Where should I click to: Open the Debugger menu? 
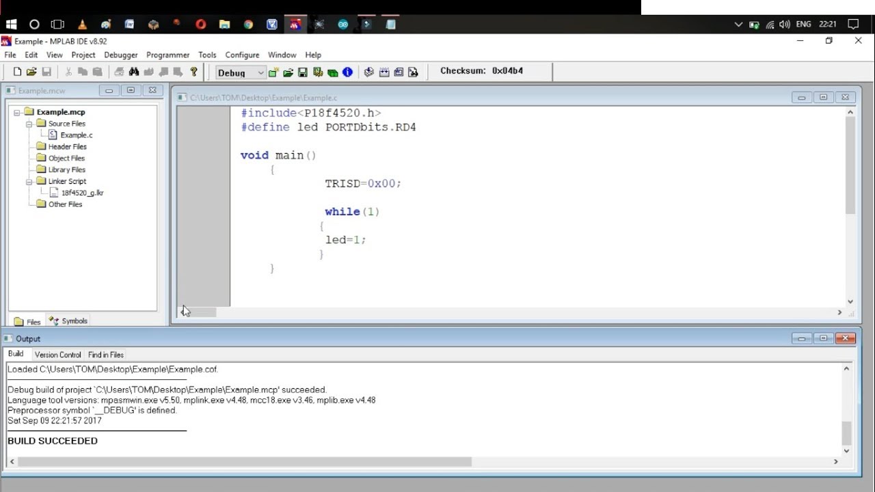[x=121, y=55]
